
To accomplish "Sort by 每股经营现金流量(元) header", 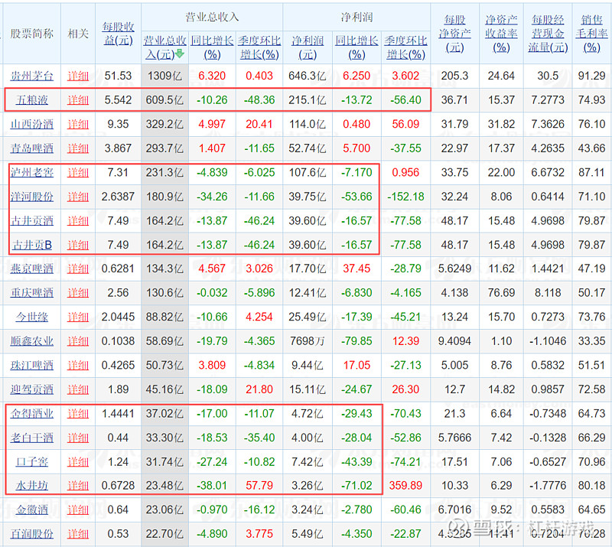I will tap(548, 34).
